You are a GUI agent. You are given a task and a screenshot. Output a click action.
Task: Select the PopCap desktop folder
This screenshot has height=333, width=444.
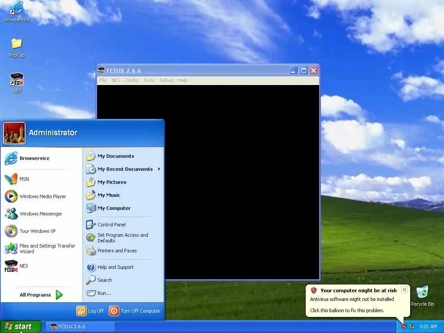pyautogui.click(x=17, y=48)
